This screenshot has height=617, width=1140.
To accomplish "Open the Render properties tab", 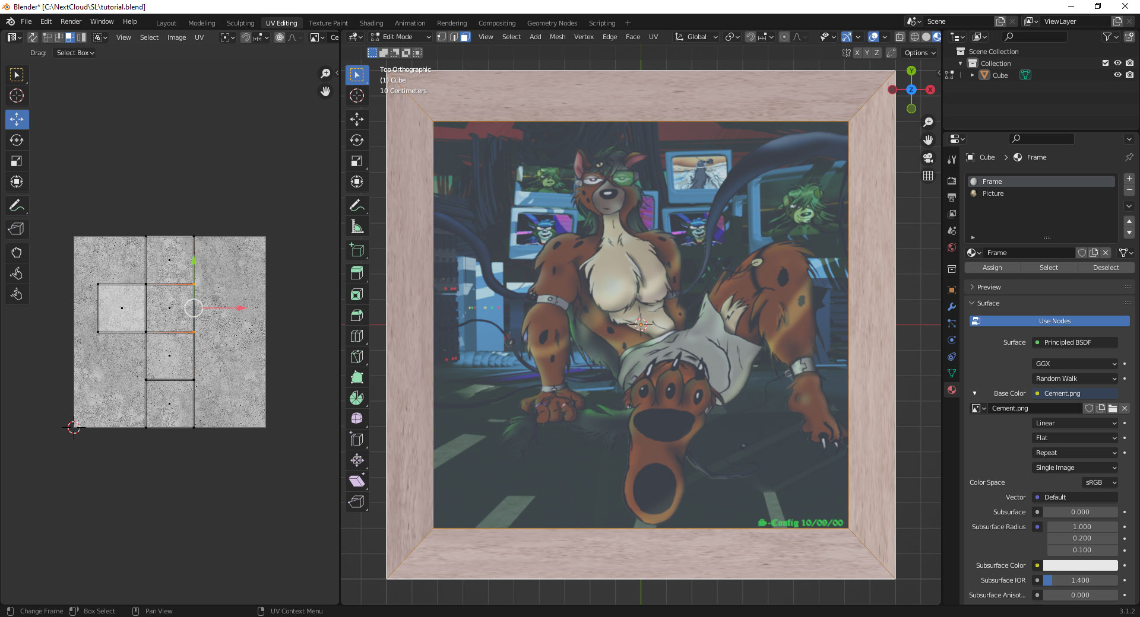I will click(x=952, y=180).
